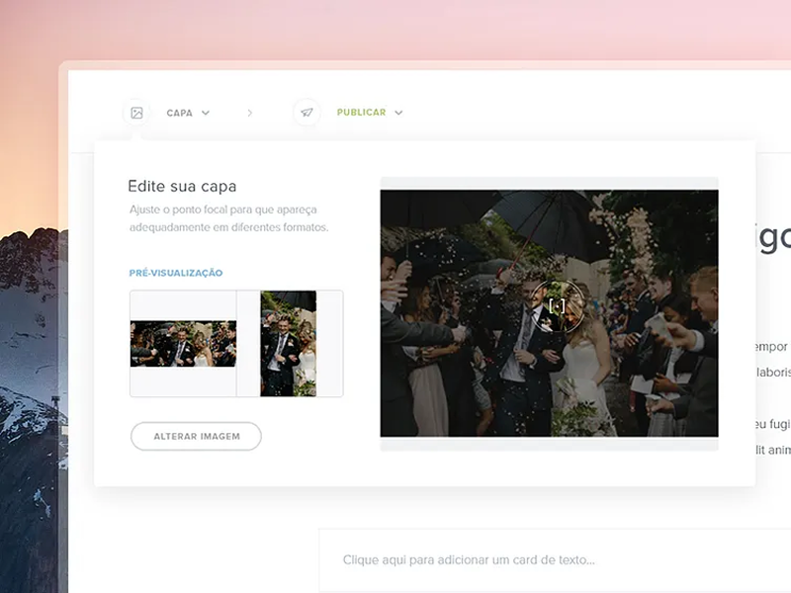Click the 'Ajuste o ponto focal' description text
This screenshot has height=593, width=791.
tap(229, 218)
